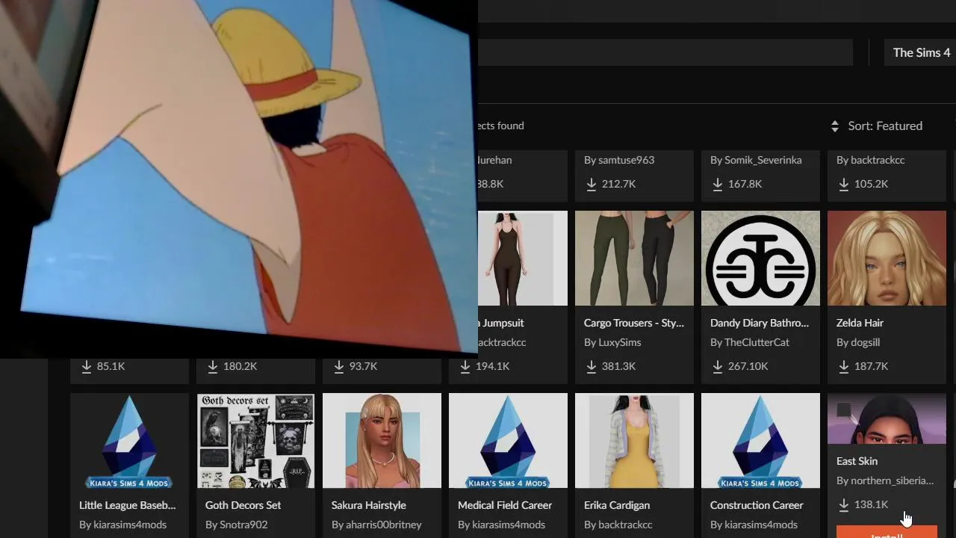Screen dimensions: 956x538
Task: Open the Erika Cardigan title
Action: [x=617, y=505]
